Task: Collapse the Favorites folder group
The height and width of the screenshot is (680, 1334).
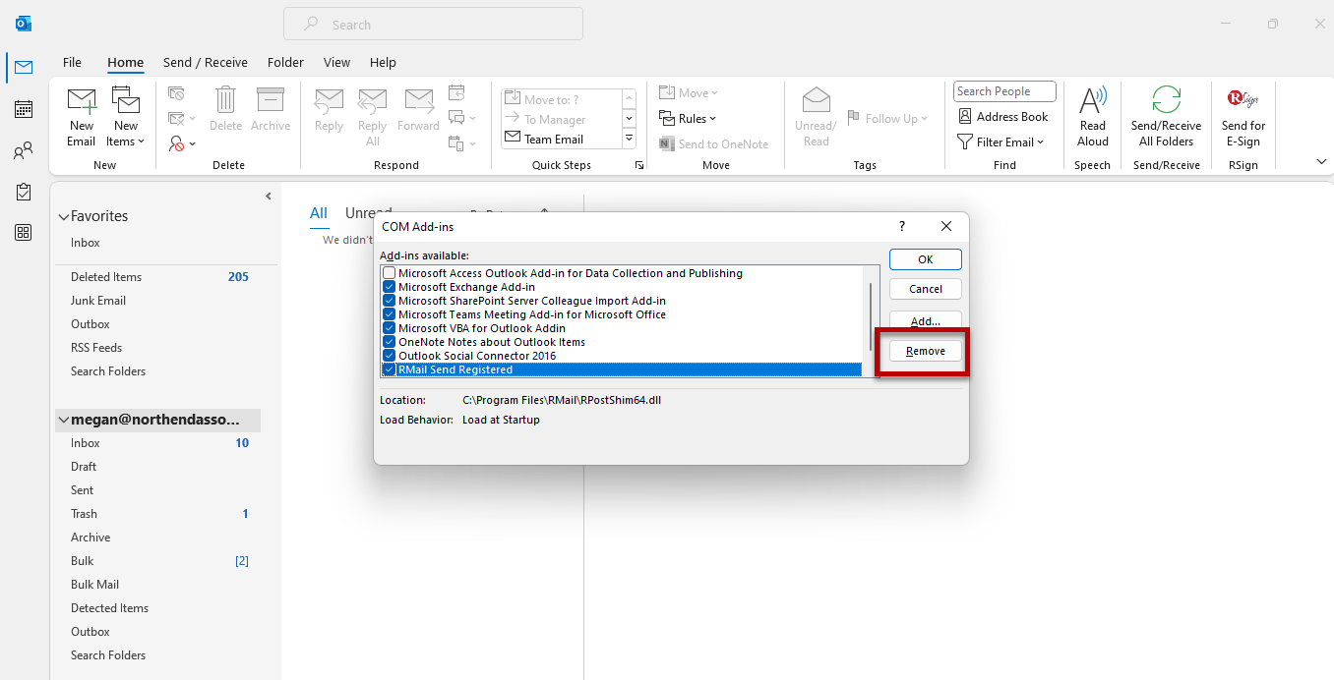Action: (64, 216)
